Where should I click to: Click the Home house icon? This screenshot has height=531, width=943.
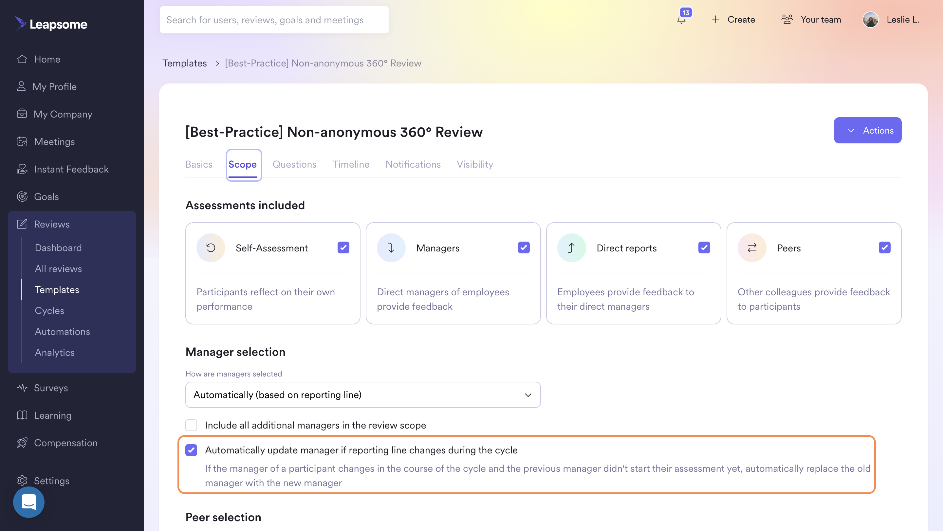22,59
